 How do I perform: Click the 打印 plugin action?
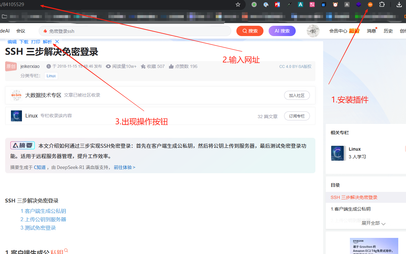(35, 42)
